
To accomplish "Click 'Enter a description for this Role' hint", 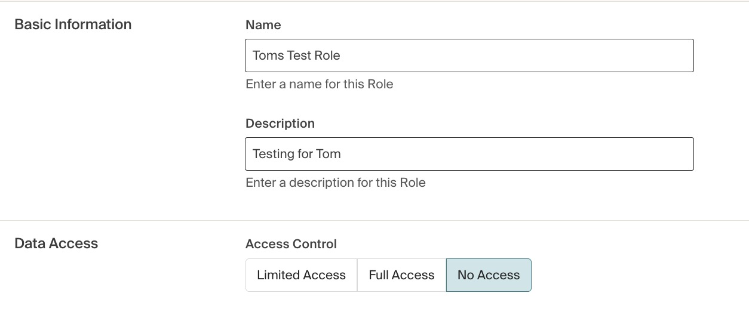I will coord(335,183).
